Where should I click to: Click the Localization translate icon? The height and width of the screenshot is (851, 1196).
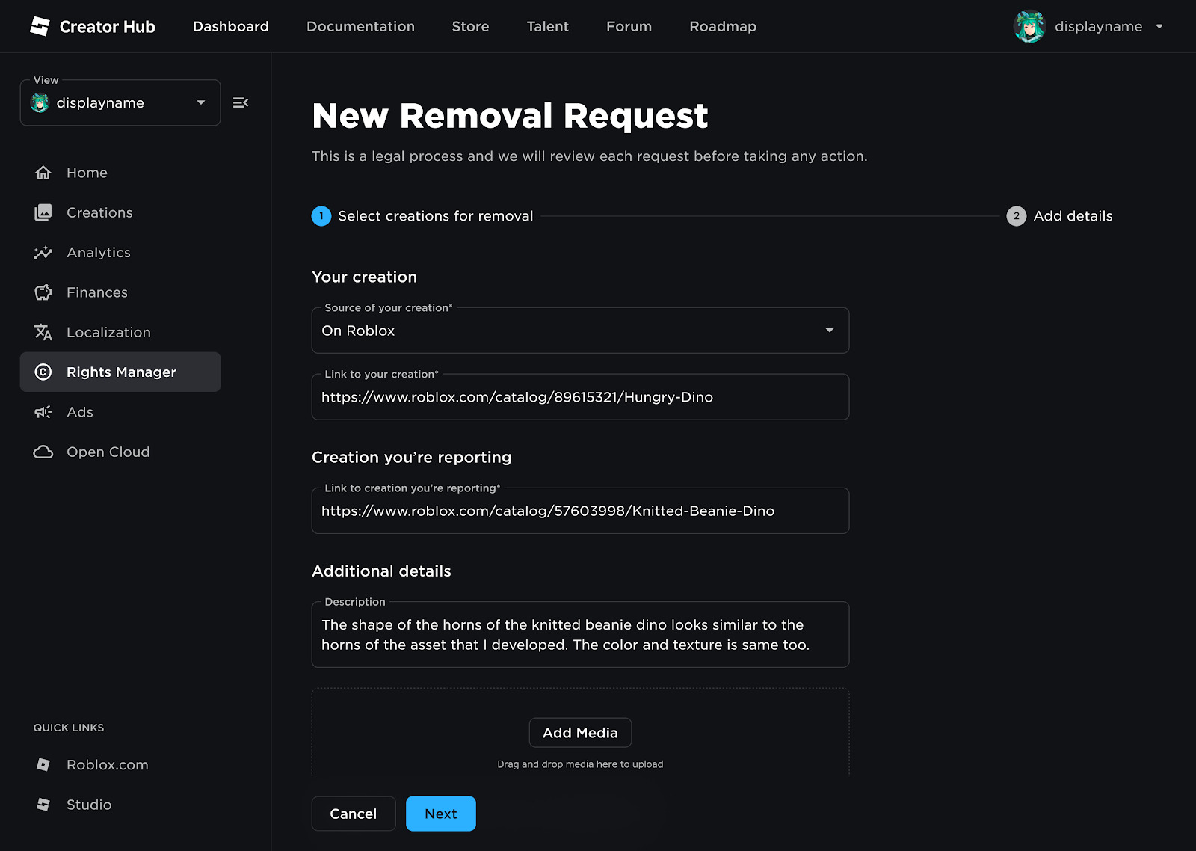[43, 332]
